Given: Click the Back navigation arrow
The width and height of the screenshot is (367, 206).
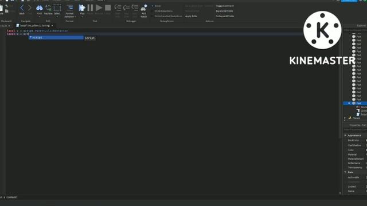Looking at the screenshot, I should click(22, 8).
